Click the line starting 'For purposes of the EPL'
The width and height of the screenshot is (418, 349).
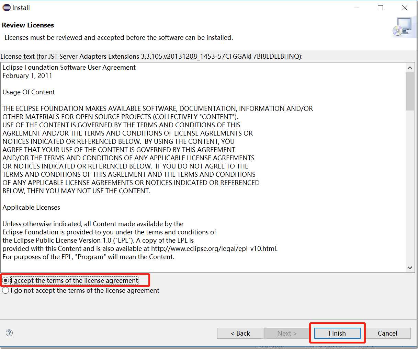(89, 257)
